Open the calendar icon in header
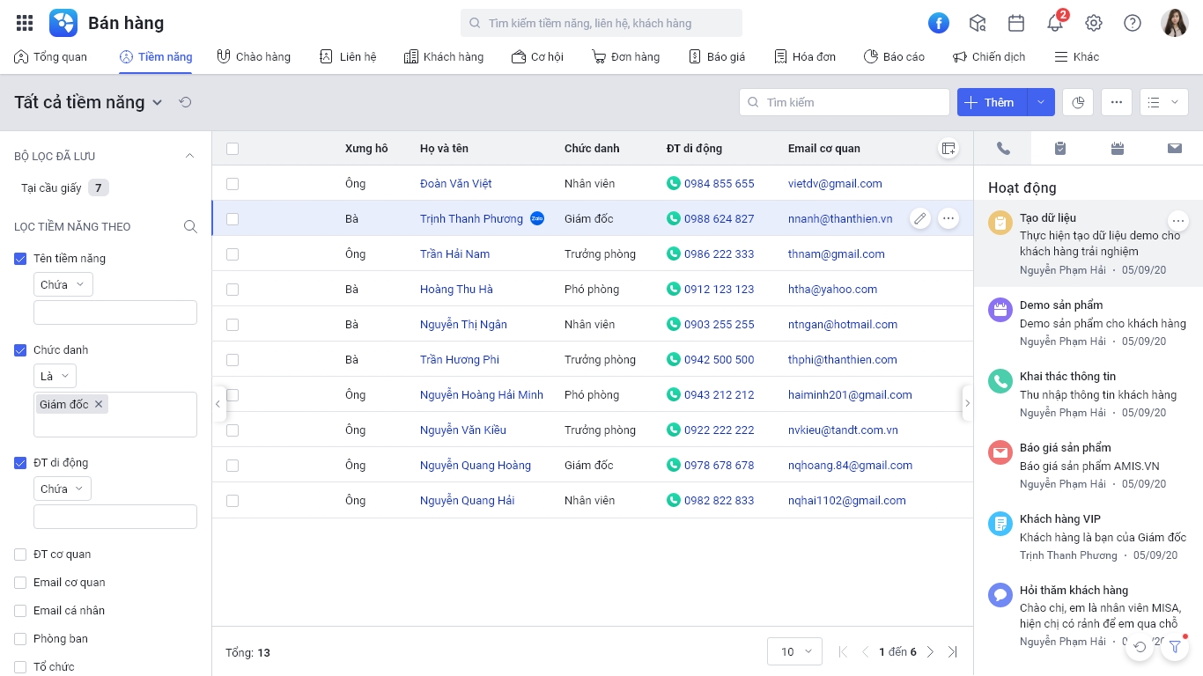Viewport: 1203px width, 676px height. [x=1016, y=23]
